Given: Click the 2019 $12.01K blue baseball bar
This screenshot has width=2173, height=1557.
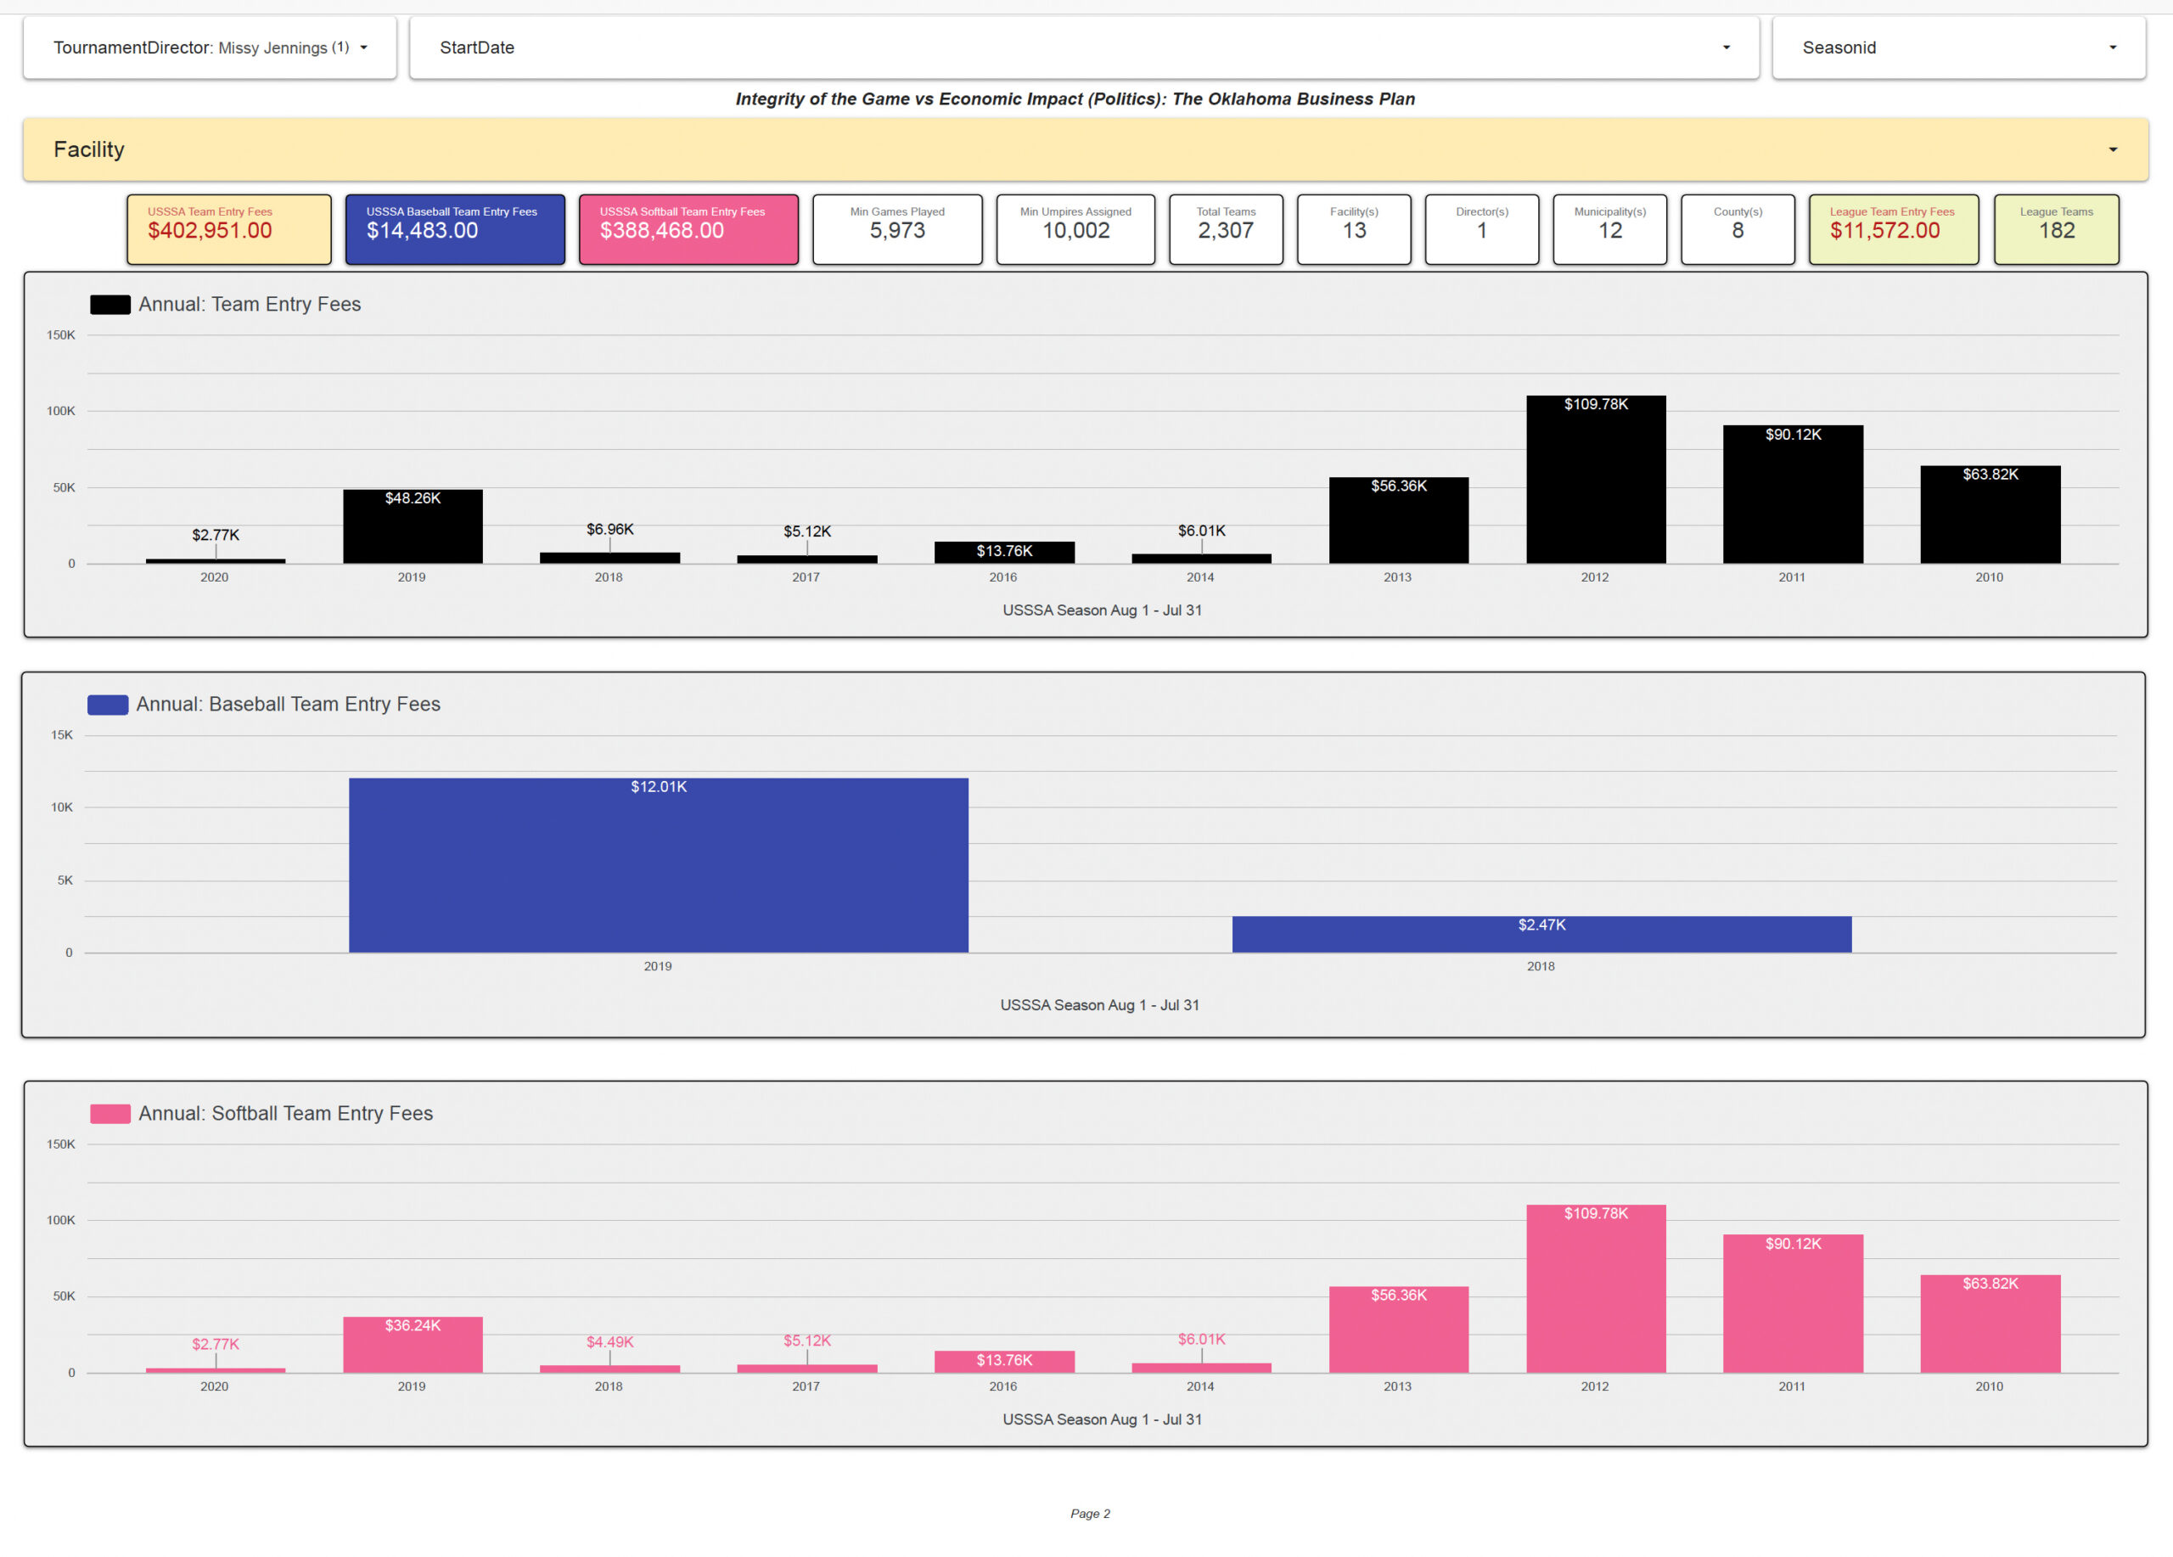Looking at the screenshot, I should [658, 865].
